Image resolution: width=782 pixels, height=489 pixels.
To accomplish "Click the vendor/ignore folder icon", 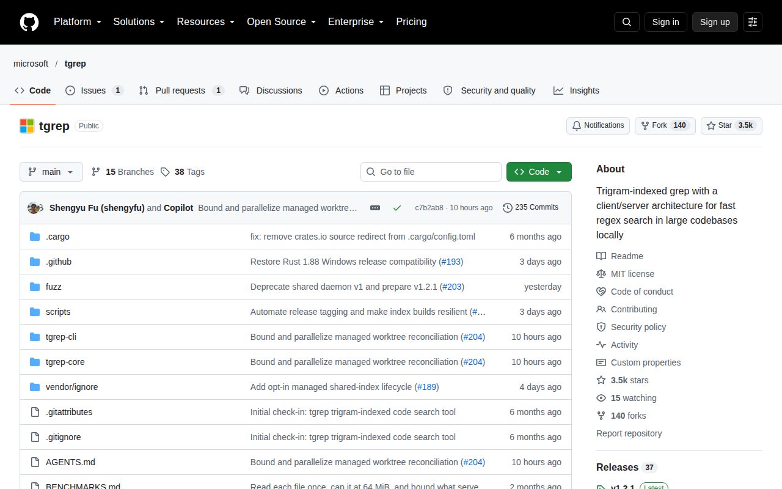I will tap(35, 387).
